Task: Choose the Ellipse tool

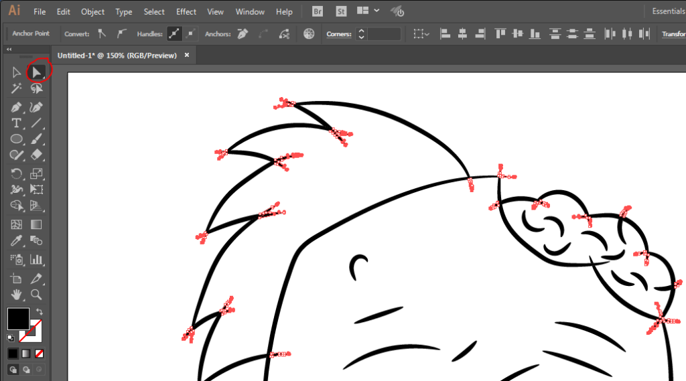Action: (x=17, y=139)
